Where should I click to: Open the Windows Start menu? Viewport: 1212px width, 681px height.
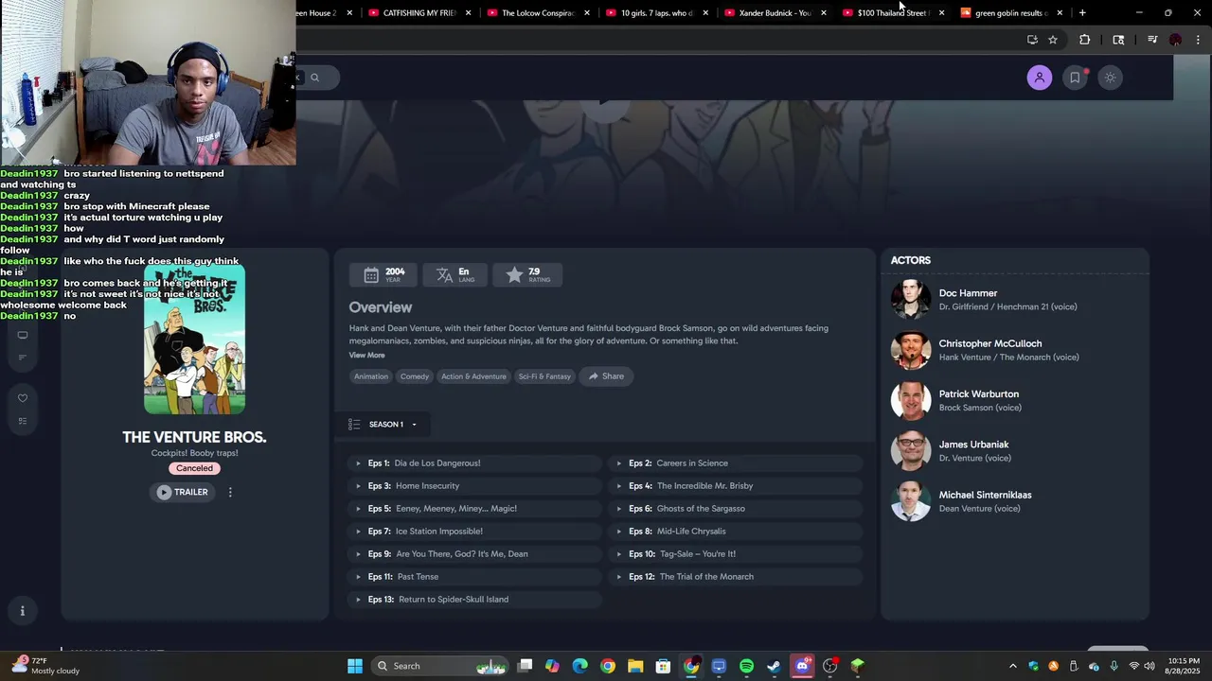point(355,666)
